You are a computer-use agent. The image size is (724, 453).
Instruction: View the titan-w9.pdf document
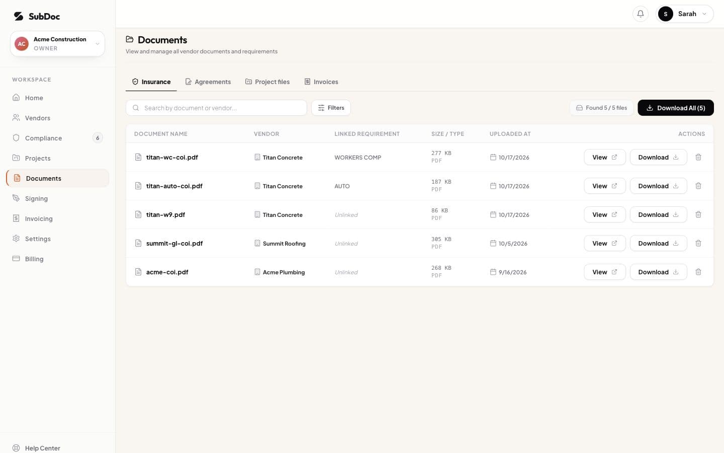[x=605, y=214]
